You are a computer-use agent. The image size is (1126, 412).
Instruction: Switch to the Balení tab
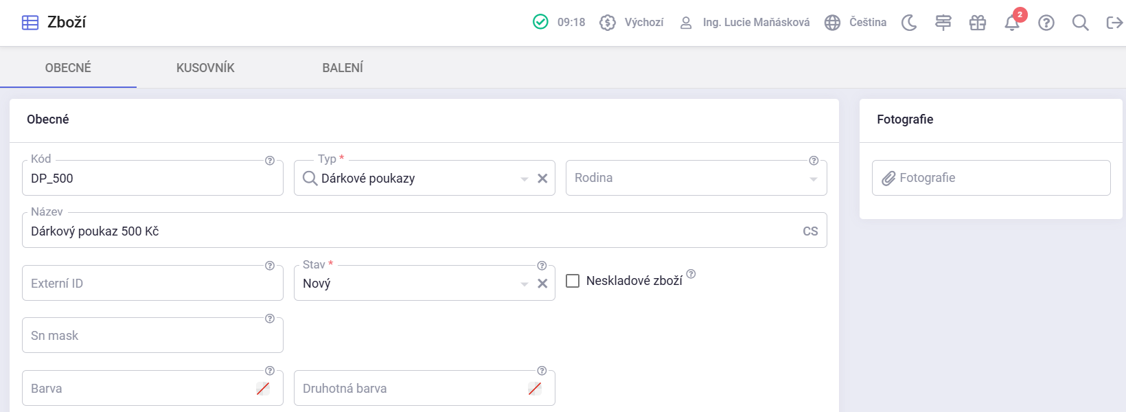343,68
